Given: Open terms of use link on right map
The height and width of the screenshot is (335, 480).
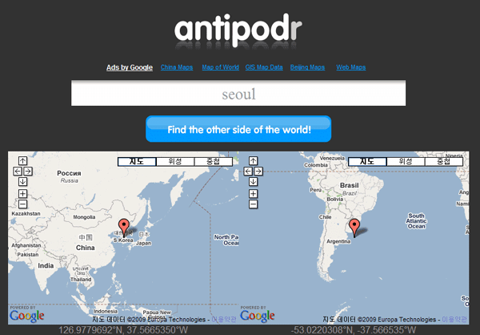Looking at the screenshot, I should (454, 320).
